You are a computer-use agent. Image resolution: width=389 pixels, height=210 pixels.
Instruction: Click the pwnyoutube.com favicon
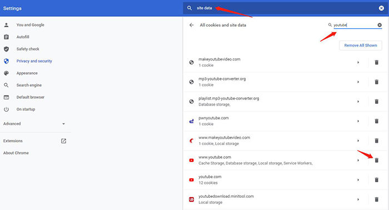coord(192,121)
